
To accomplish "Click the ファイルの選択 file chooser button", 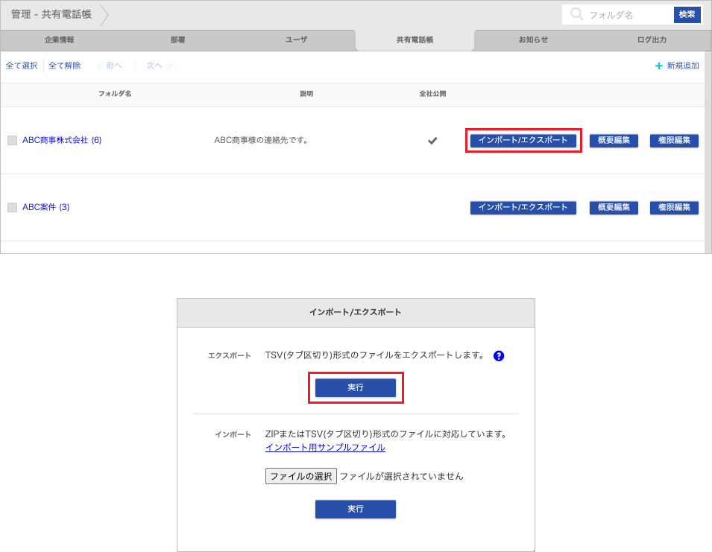I will [300, 476].
